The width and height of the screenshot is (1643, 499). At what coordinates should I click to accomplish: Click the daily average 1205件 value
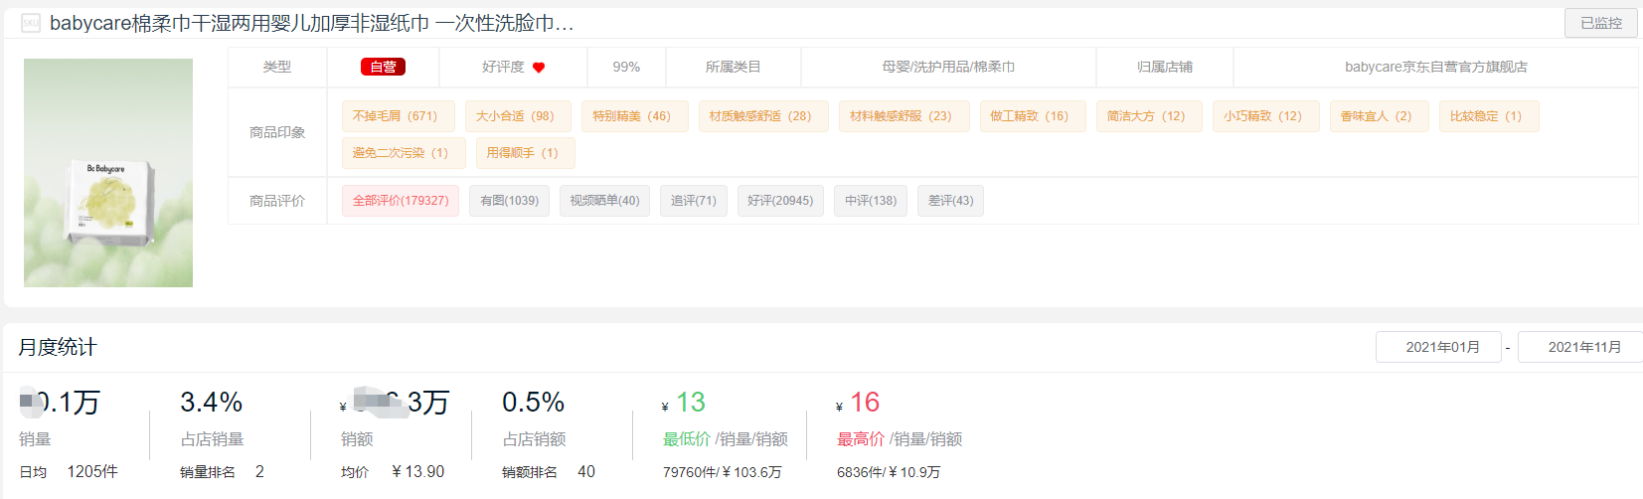click(92, 472)
